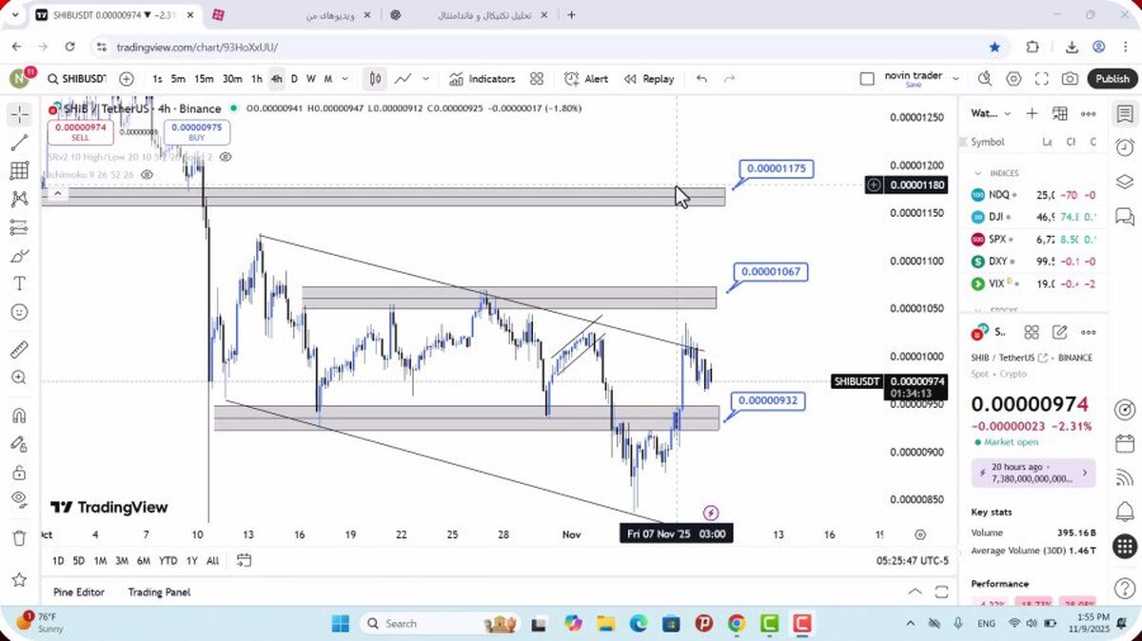Screen dimensions: 1142x641
Task: Open forecasting and measurement tools
Action: 19,227
